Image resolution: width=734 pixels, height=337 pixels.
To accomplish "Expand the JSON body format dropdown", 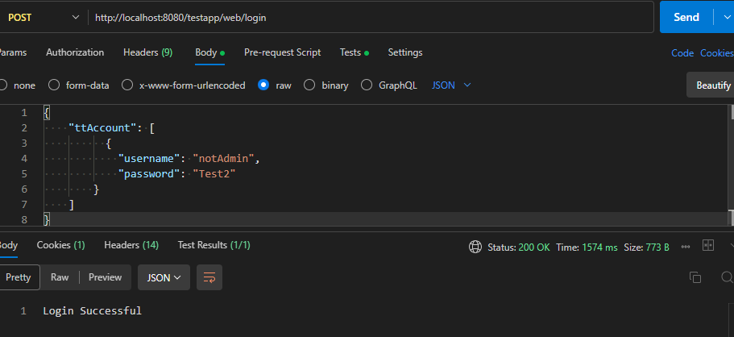I will (x=451, y=85).
